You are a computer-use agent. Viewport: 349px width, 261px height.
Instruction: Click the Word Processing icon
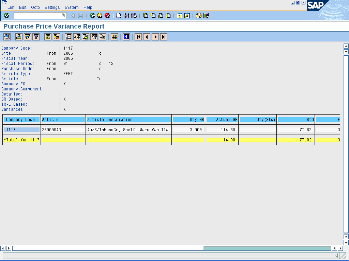[77, 37]
